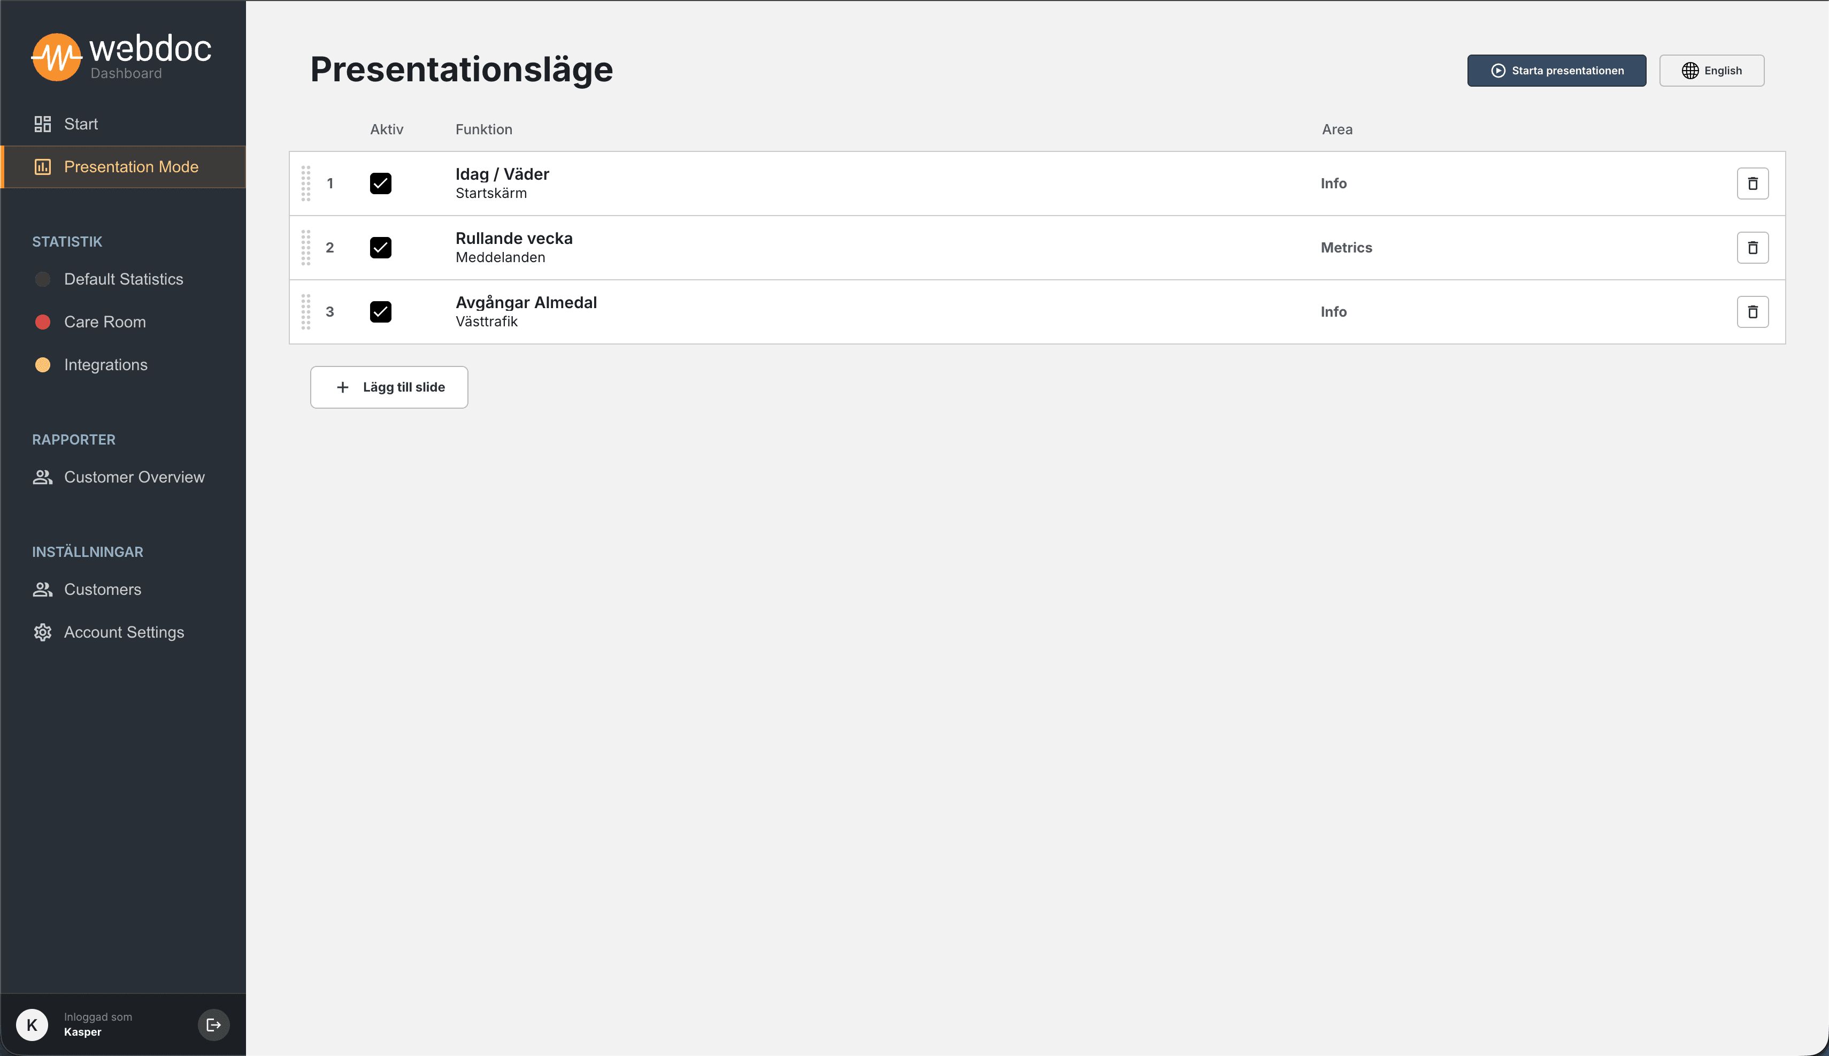Click the webdoc logo icon
The width and height of the screenshot is (1829, 1056).
click(56, 57)
